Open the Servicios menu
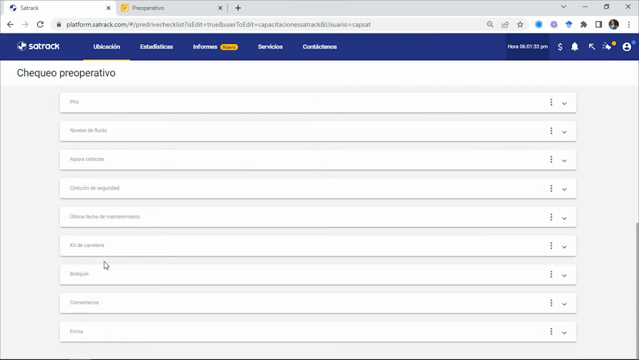 tap(270, 47)
